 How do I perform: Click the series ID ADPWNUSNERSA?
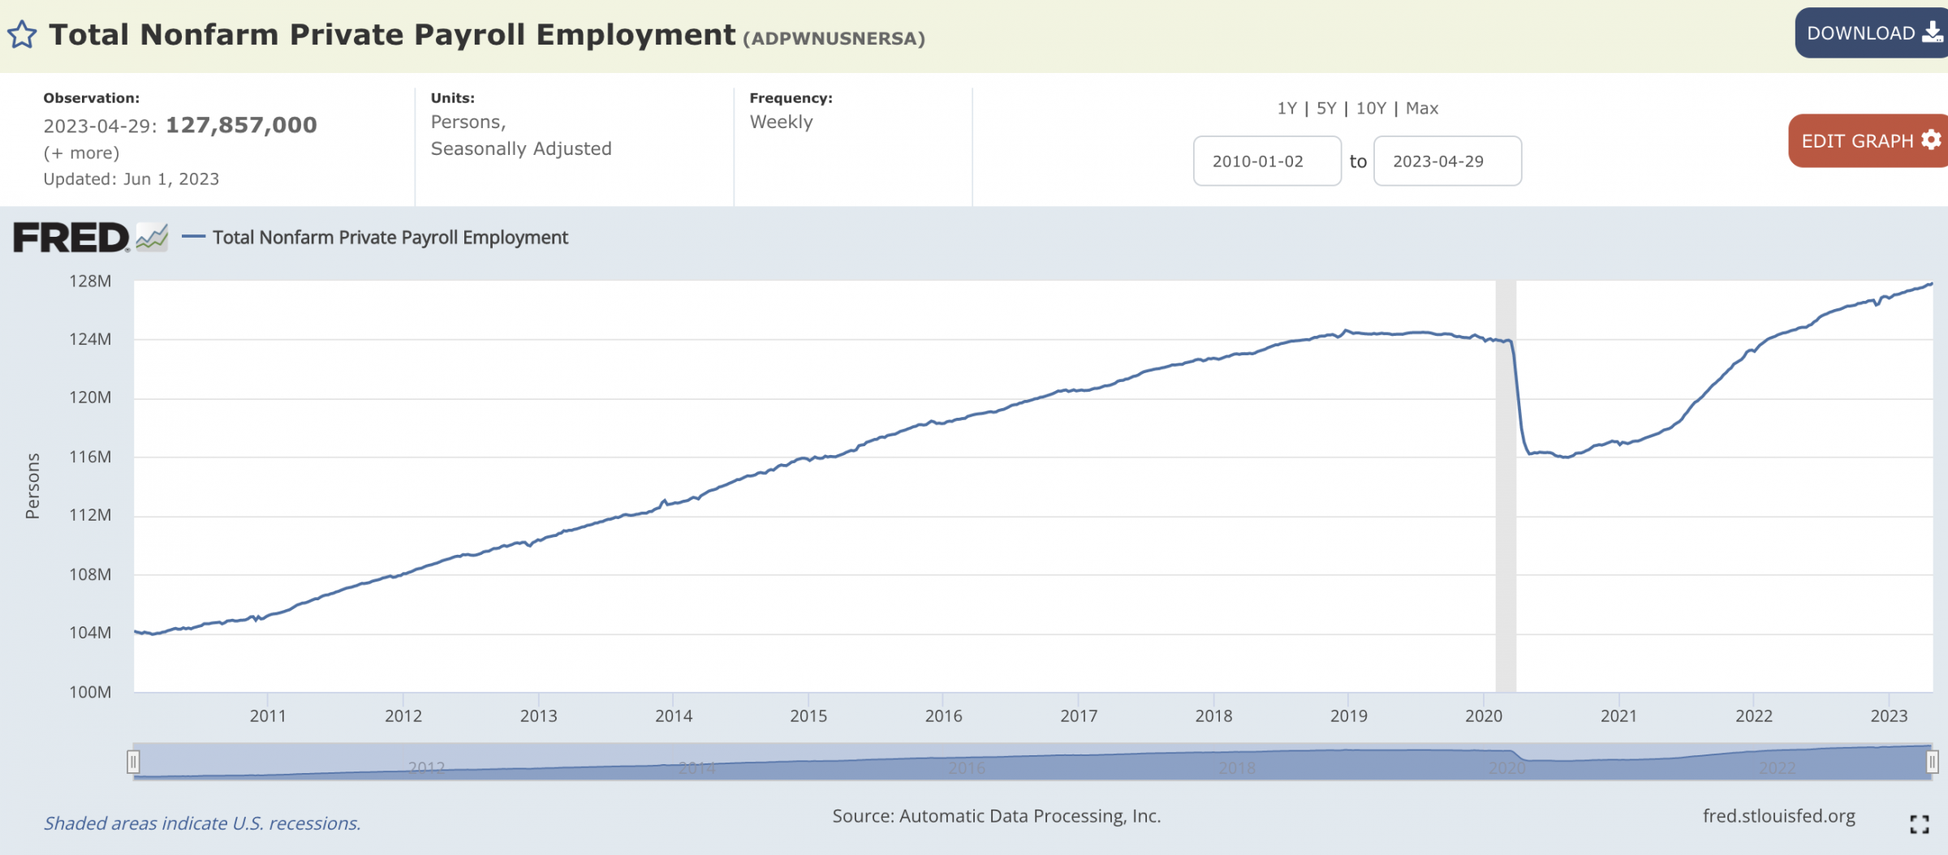tap(834, 38)
